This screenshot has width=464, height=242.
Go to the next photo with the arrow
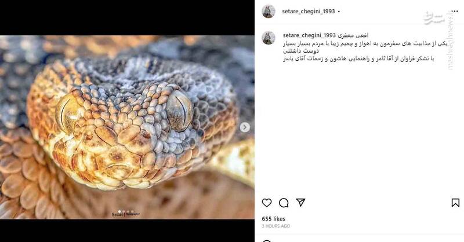point(244,127)
